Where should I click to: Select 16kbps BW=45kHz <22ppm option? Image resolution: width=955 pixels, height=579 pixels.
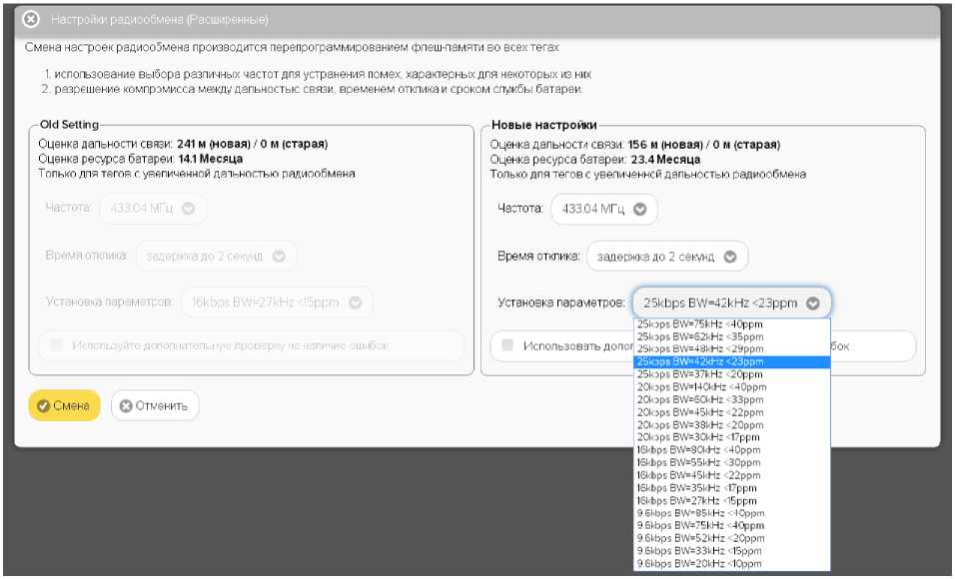[x=732, y=475]
